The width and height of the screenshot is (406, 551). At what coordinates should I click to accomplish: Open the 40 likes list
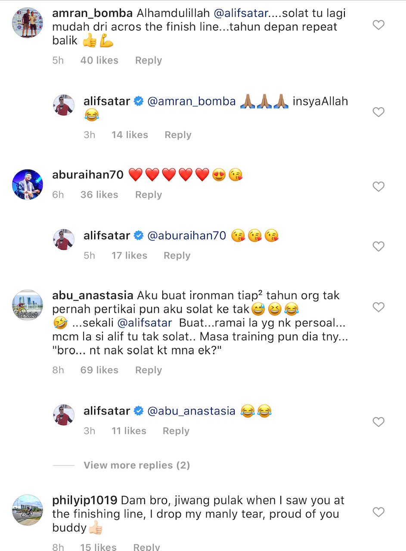pos(99,61)
